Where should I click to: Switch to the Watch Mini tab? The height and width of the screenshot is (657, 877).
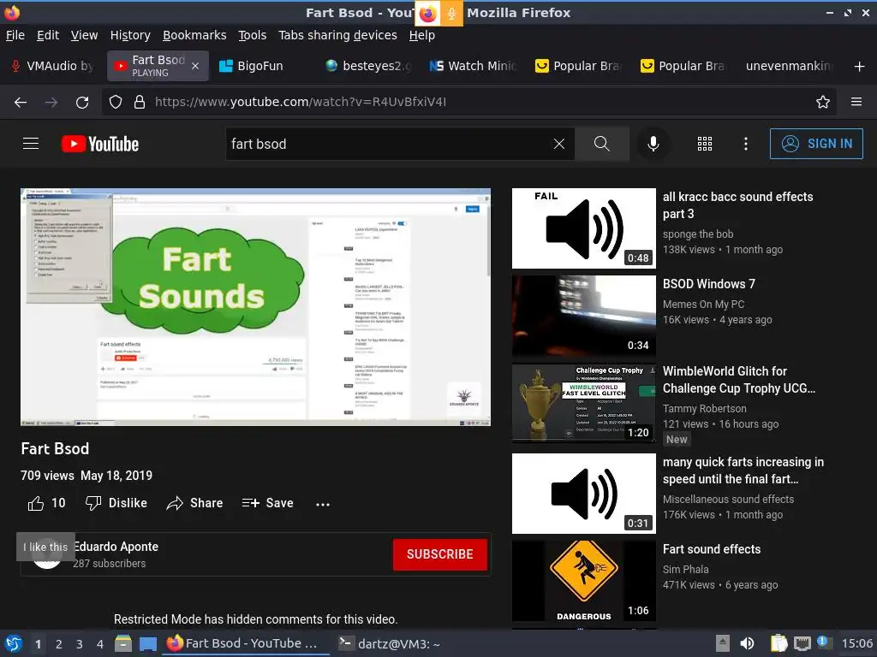click(474, 66)
